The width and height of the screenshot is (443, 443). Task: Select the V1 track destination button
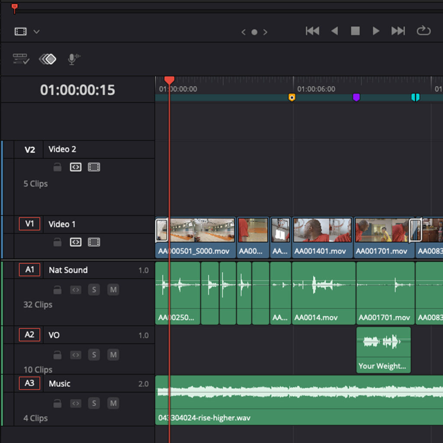coord(29,224)
